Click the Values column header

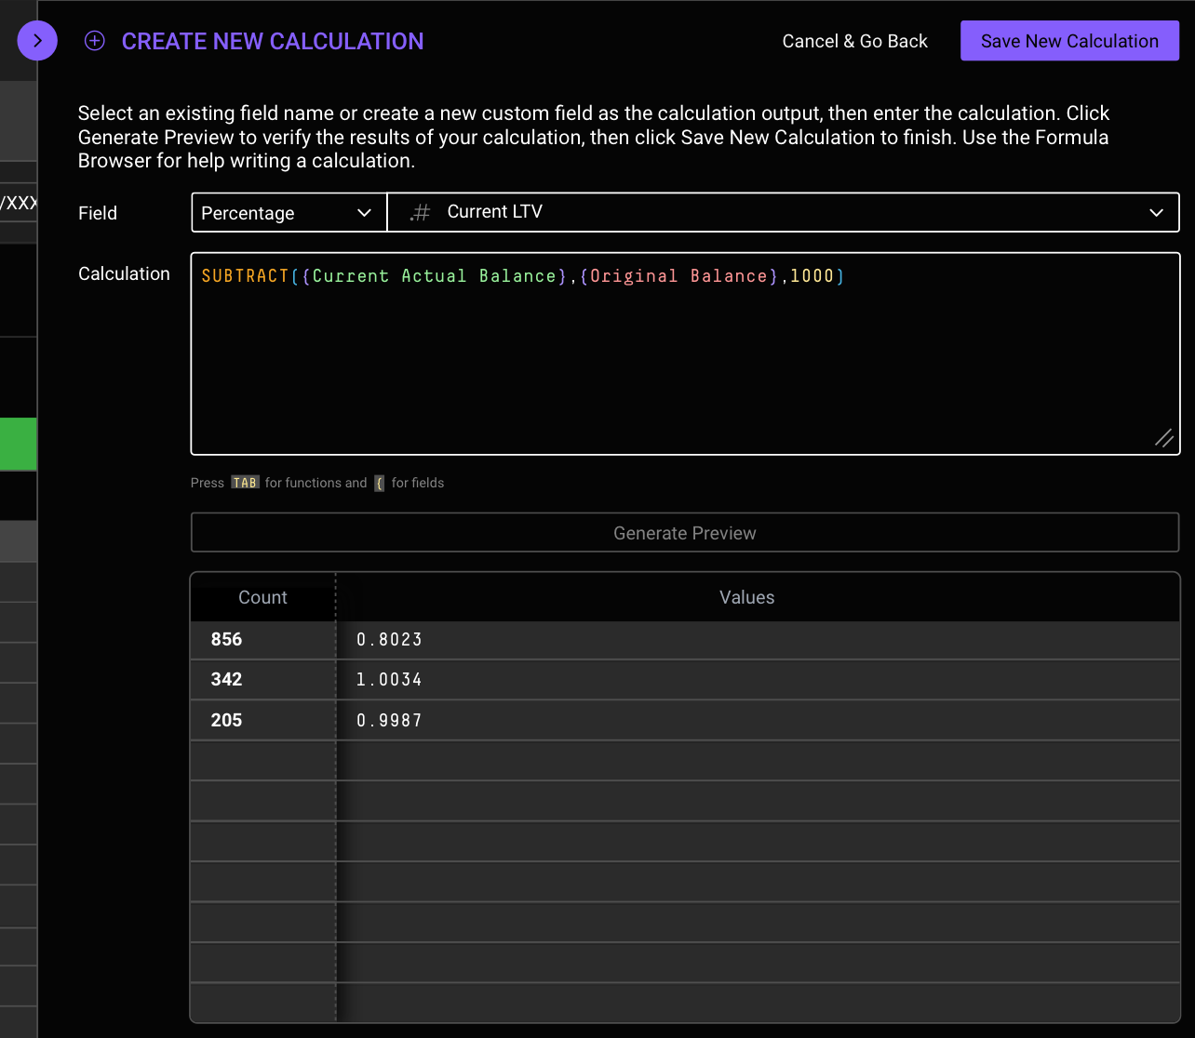747,597
